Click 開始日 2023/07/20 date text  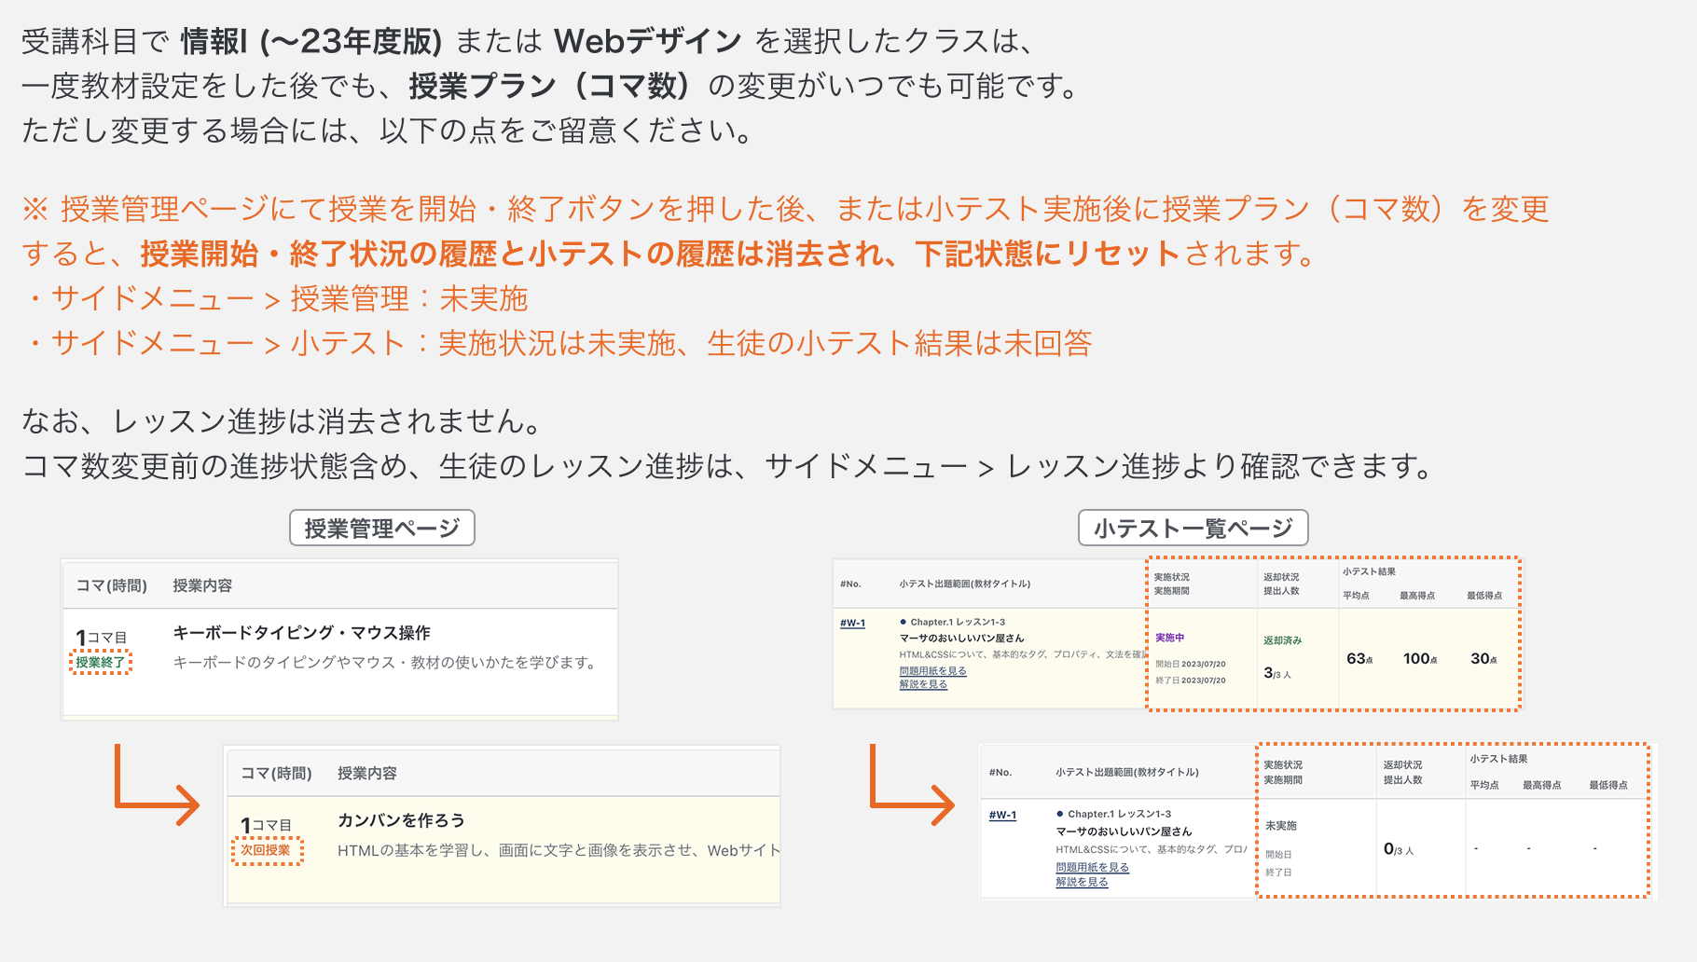click(x=1190, y=665)
